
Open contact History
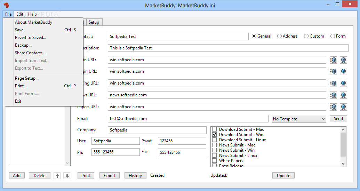[135, 176]
